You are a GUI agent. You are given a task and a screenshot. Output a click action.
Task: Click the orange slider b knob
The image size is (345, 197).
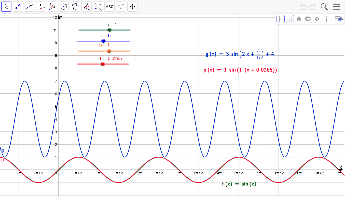[109, 51]
